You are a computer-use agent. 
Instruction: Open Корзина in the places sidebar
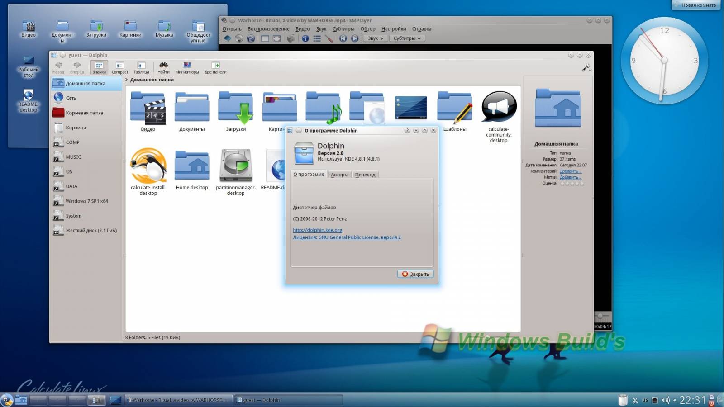point(87,127)
